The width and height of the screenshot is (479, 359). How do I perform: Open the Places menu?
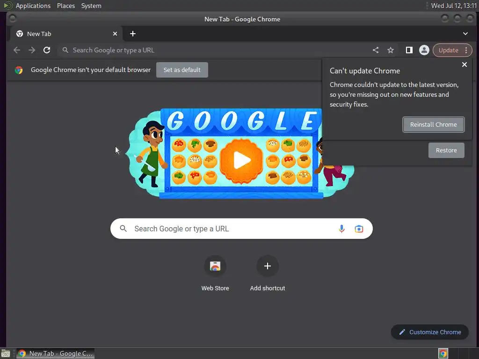pyautogui.click(x=66, y=6)
